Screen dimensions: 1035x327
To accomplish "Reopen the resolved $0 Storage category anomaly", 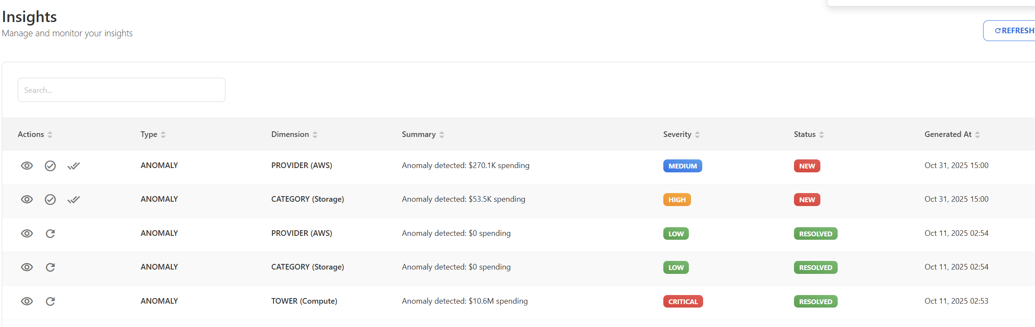I will click(x=50, y=267).
